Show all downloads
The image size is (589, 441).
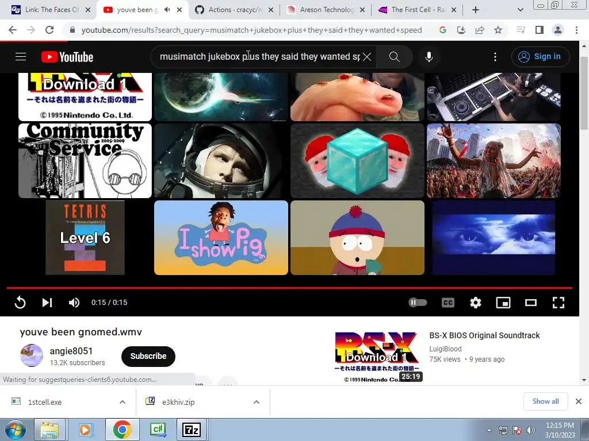tap(545, 401)
